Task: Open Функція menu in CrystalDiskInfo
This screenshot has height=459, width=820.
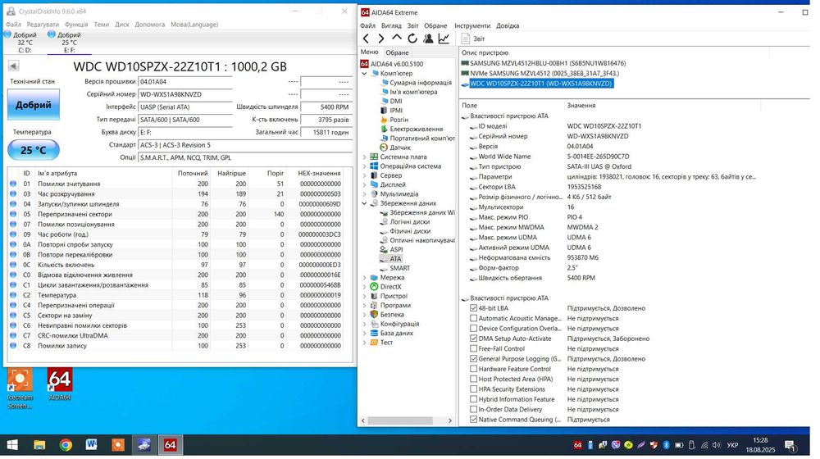Action: click(76, 25)
